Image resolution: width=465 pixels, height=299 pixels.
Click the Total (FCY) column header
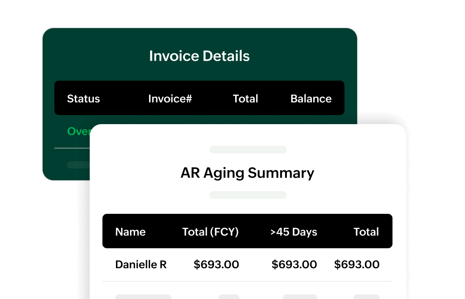[210, 232]
